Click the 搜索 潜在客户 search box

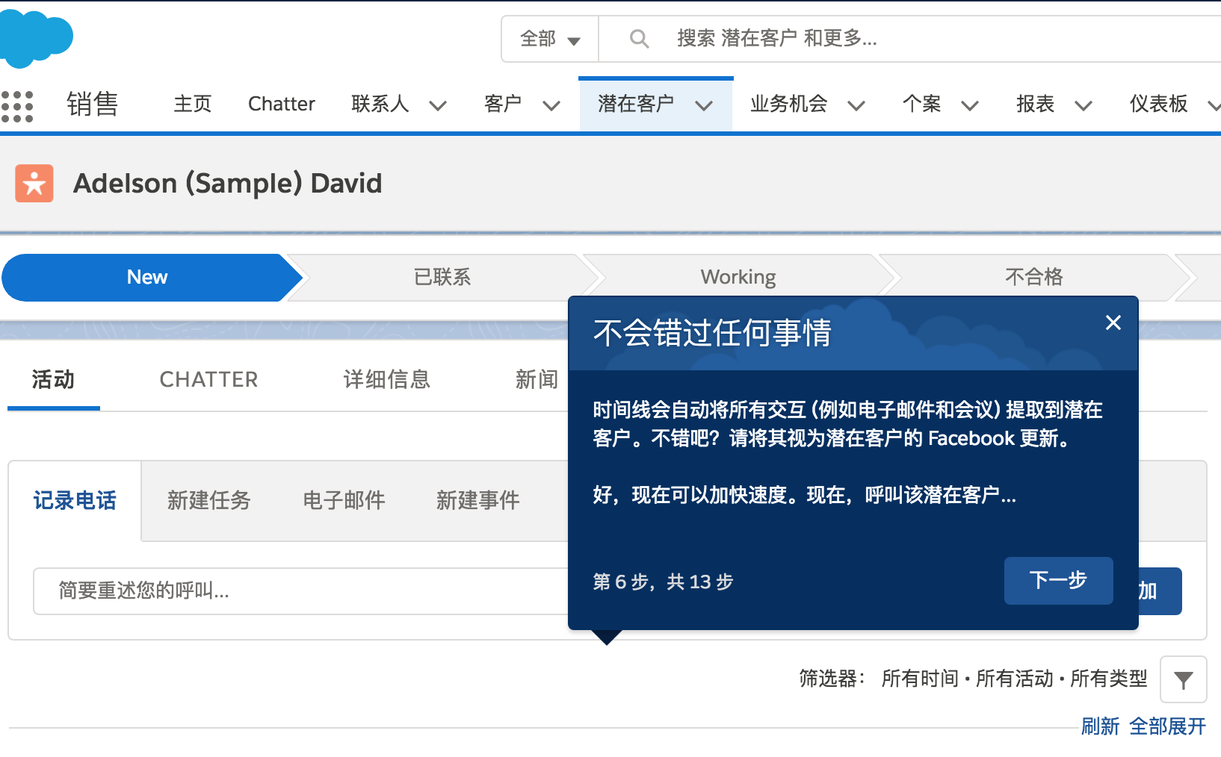[x=910, y=39]
